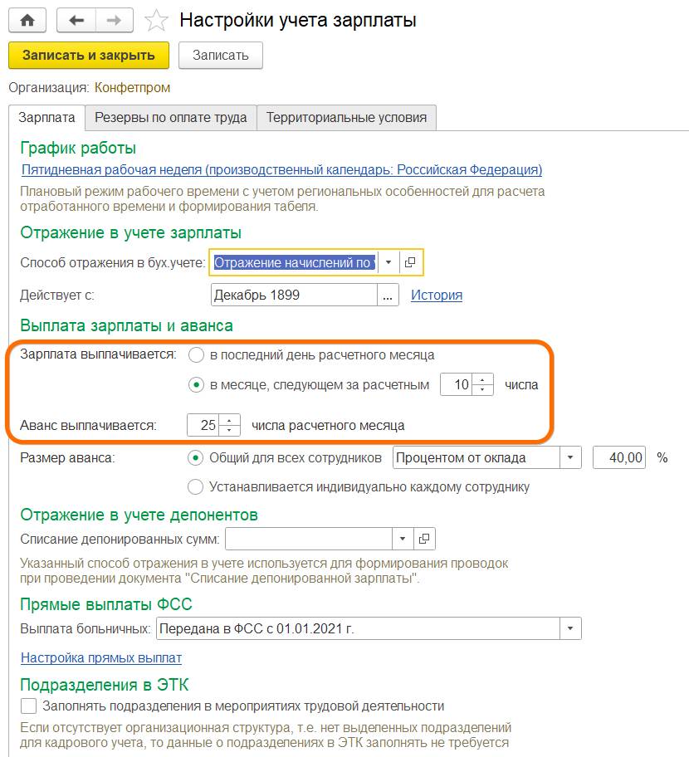
Task: Adjust the salary payment day spinner arrows
Action: pyautogui.click(x=485, y=384)
